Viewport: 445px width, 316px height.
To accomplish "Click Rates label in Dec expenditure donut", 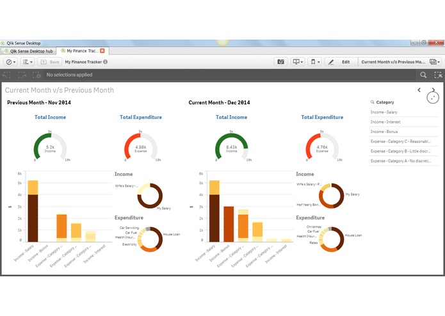I will [x=314, y=242].
